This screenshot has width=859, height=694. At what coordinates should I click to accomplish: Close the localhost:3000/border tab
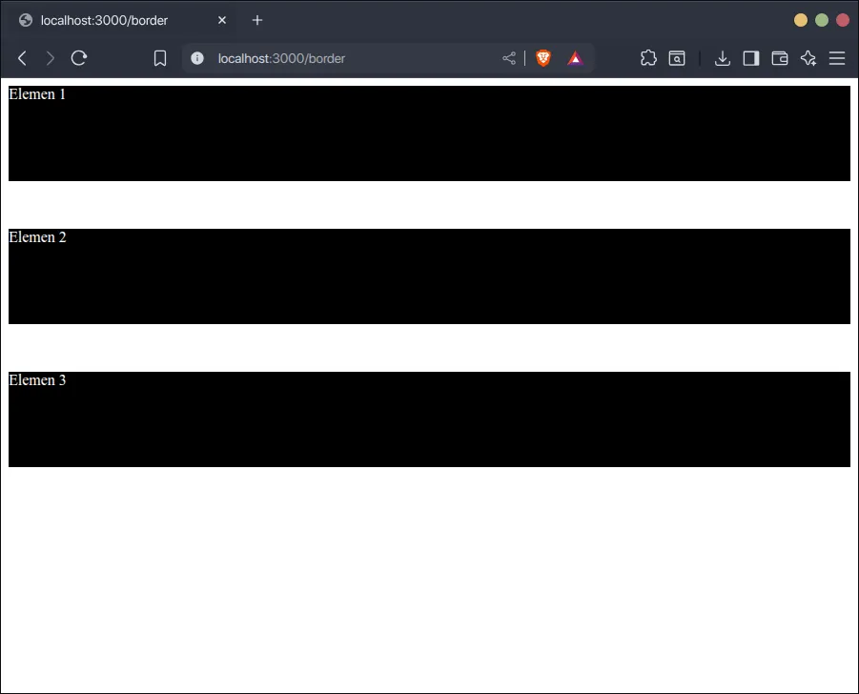(222, 20)
